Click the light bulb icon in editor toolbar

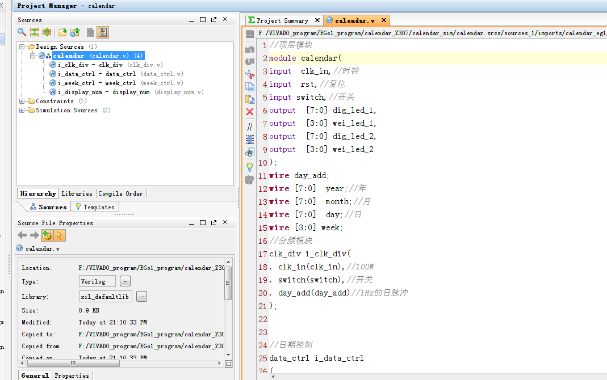click(x=250, y=167)
